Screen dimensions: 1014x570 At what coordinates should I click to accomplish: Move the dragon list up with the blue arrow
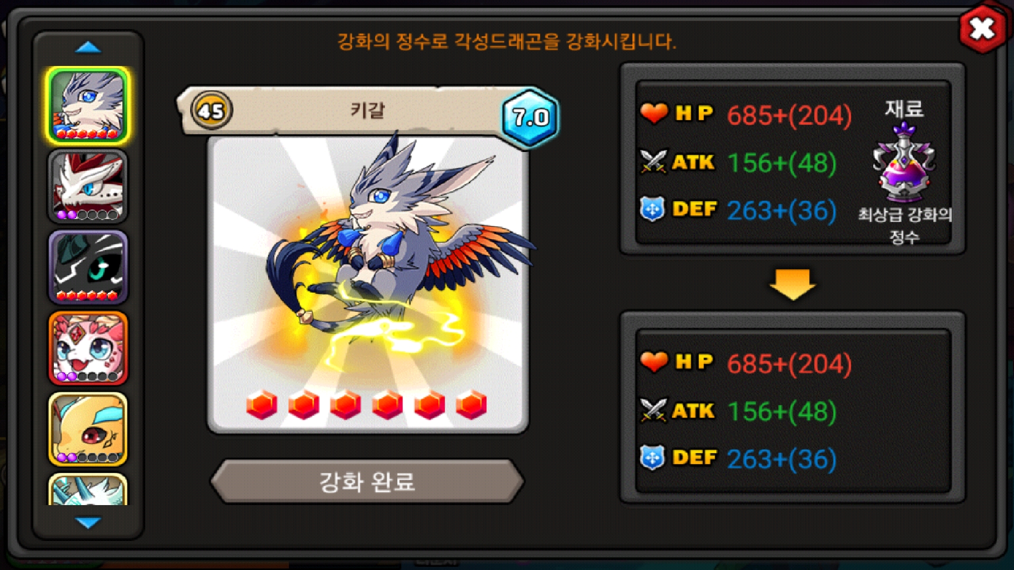88,47
